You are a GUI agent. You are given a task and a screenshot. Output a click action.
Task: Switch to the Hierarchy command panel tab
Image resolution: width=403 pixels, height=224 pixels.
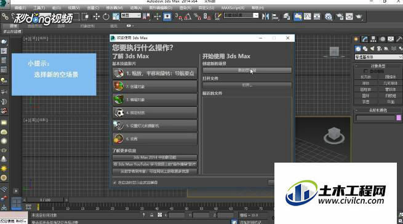click(x=373, y=39)
